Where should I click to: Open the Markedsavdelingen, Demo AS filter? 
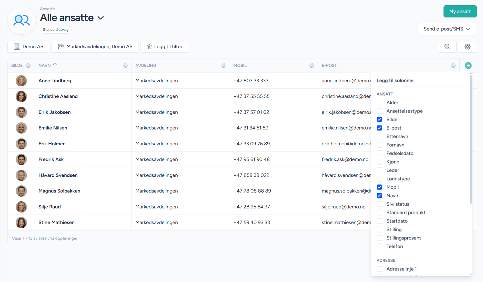(x=95, y=47)
